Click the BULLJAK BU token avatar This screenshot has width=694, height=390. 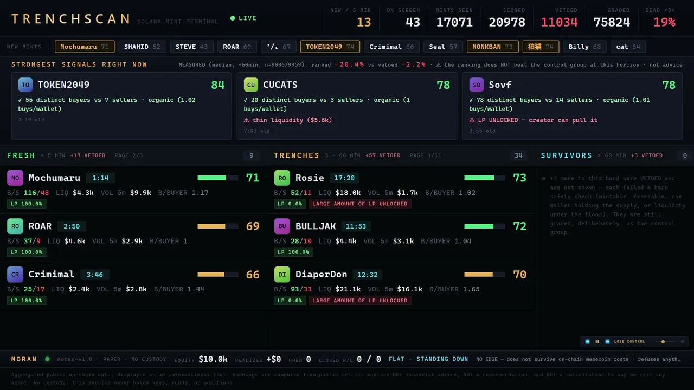pyautogui.click(x=282, y=226)
